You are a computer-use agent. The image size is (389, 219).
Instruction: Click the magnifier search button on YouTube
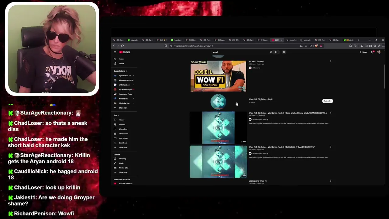point(276,52)
